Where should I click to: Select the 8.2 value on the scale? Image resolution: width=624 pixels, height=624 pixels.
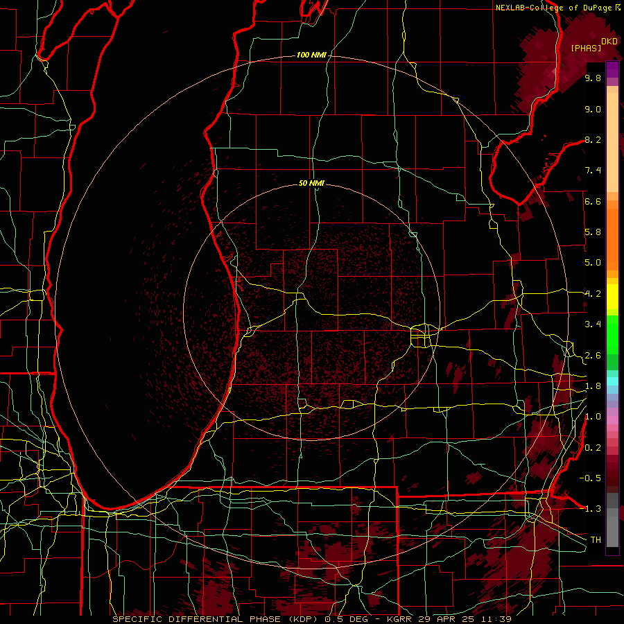click(593, 140)
